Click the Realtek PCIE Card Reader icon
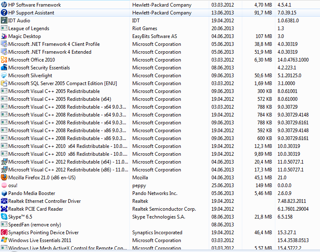 point(4,209)
